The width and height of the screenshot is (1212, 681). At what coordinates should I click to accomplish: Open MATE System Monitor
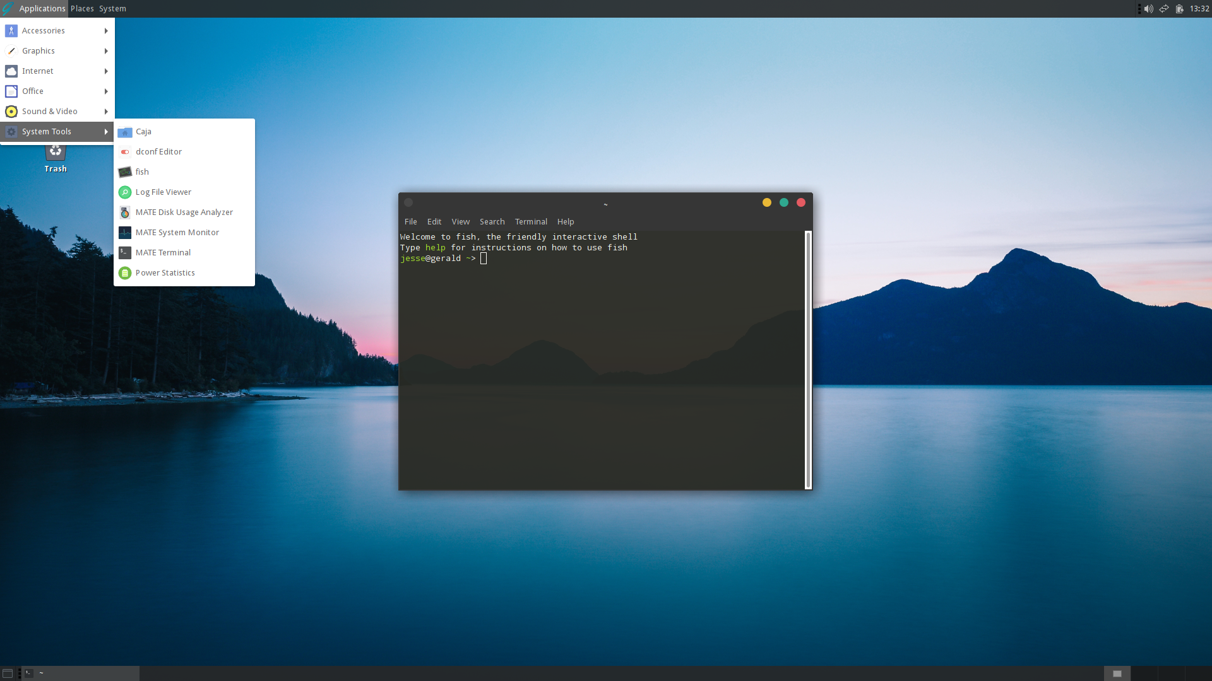[184, 233]
